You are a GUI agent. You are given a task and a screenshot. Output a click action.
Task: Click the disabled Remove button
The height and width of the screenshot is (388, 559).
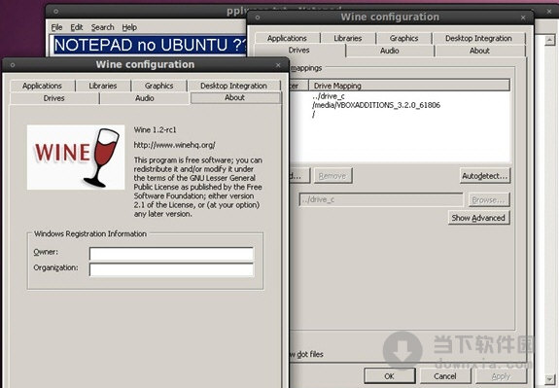(x=332, y=176)
